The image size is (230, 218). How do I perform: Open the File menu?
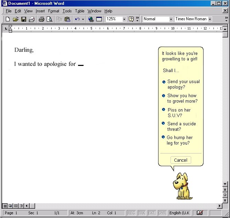pos(9,11)
